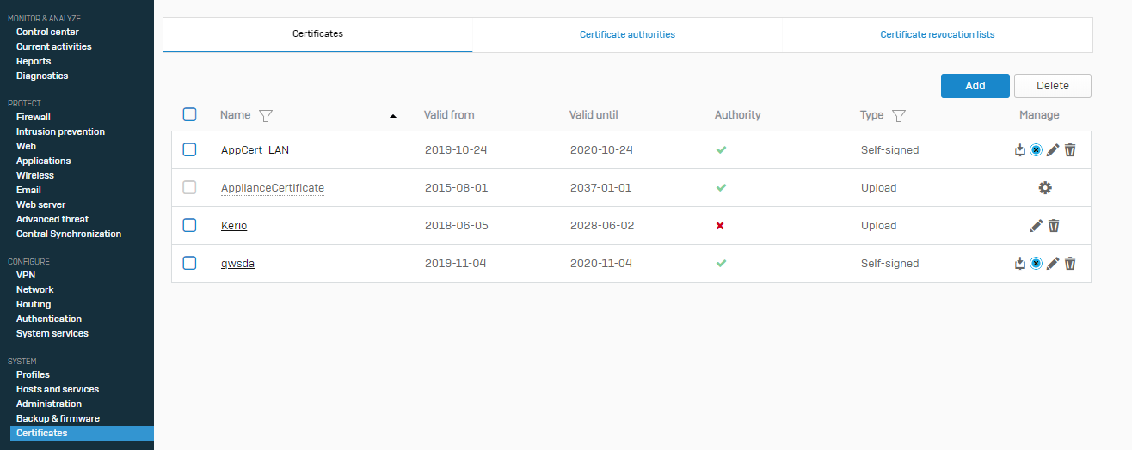Image resolution: width=1132 pixels, height=450 pixels.
Task: Open the Type column filter
Action: pyautogui.click(x=899, y=115)
